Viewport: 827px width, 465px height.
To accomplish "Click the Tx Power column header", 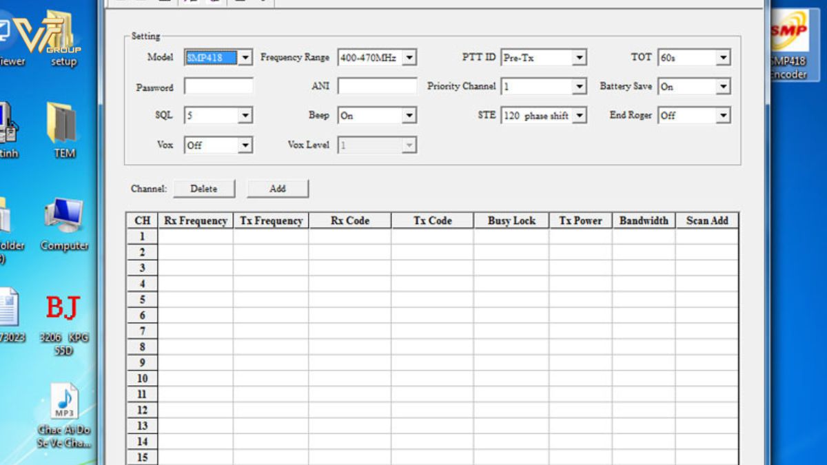I will click(580, 220).
